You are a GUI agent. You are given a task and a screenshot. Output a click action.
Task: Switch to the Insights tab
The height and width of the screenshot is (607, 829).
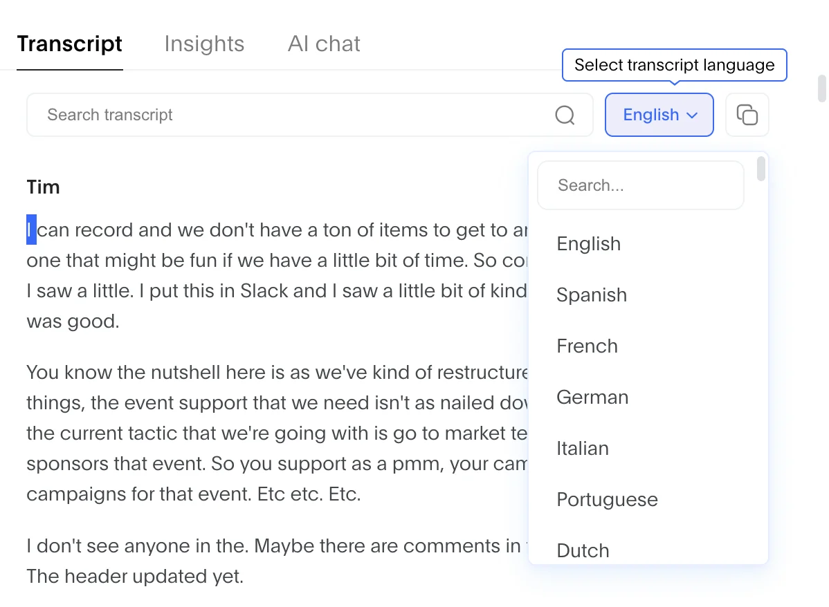pyautogui.click(x=204, y=44)
